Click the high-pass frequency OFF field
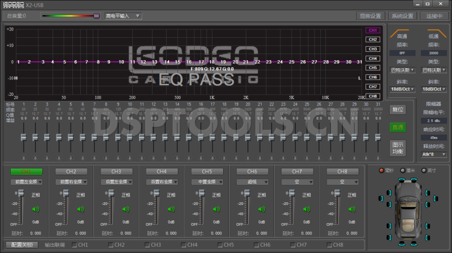The width and height of the screenshot is (452, 253). pos(402,53)
